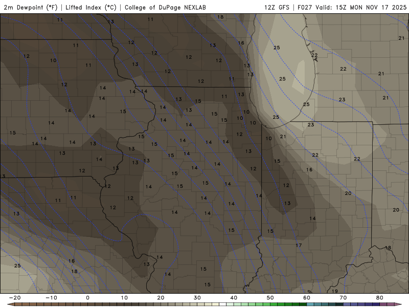Screen dimensions: 409x307
Task: Click the dewpoint value 17 on the map
Action: (x=299, y=245)
